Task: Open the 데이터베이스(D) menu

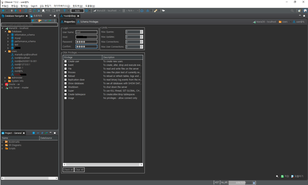Action: pos(62,6)
